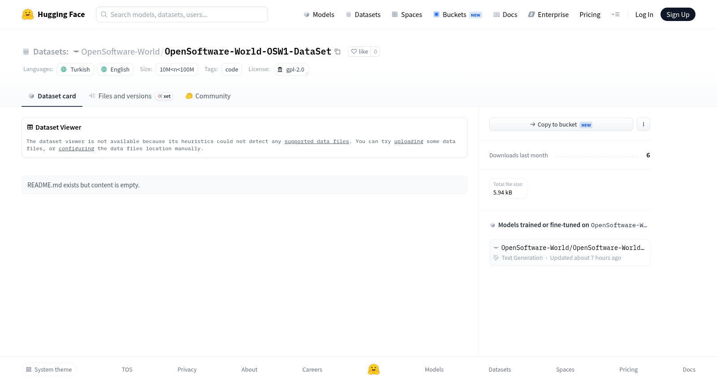Click the Community tab emoji icon
This screenshot has width=717, height=385.
(189, 96)
